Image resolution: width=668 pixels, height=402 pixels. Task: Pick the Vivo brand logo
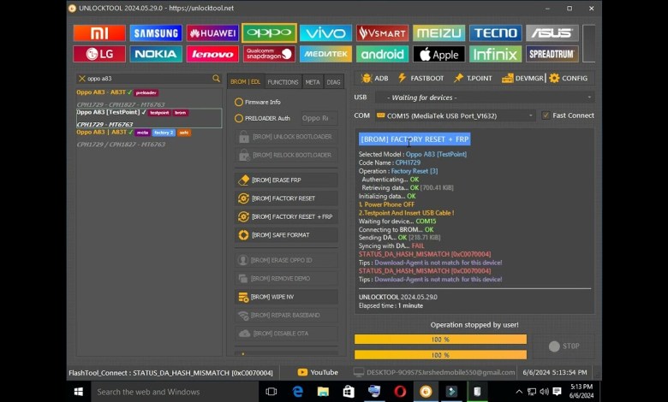pos(325,33)
